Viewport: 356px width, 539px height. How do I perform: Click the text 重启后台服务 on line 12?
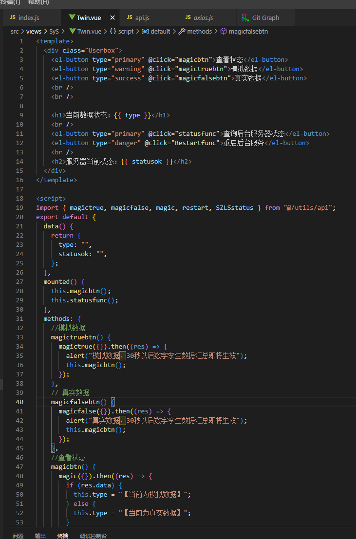[244, 143]
